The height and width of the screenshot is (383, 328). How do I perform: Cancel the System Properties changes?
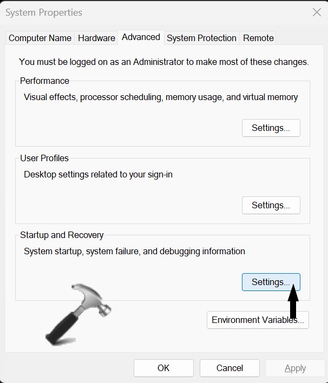[x=229, y=368]
